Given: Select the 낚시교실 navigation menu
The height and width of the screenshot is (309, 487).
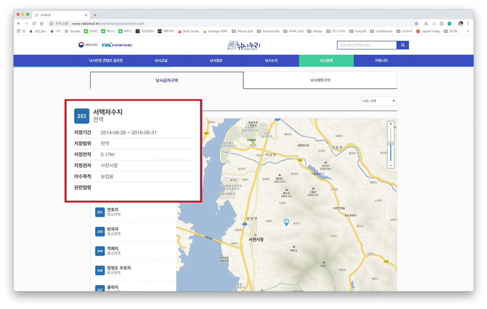Looking at the screenshot, I should (x=160, y=61).
